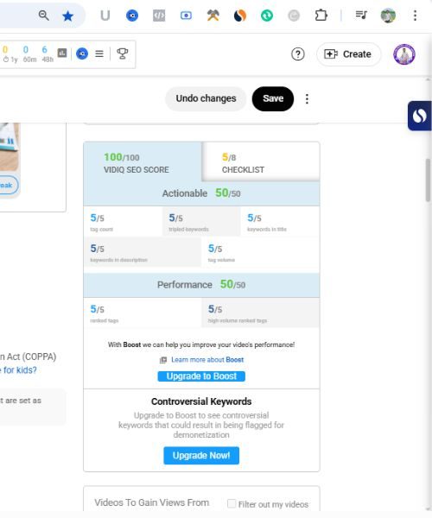
Task: Open the gray code brackets extension icon
Action: [x=159, y=16]
